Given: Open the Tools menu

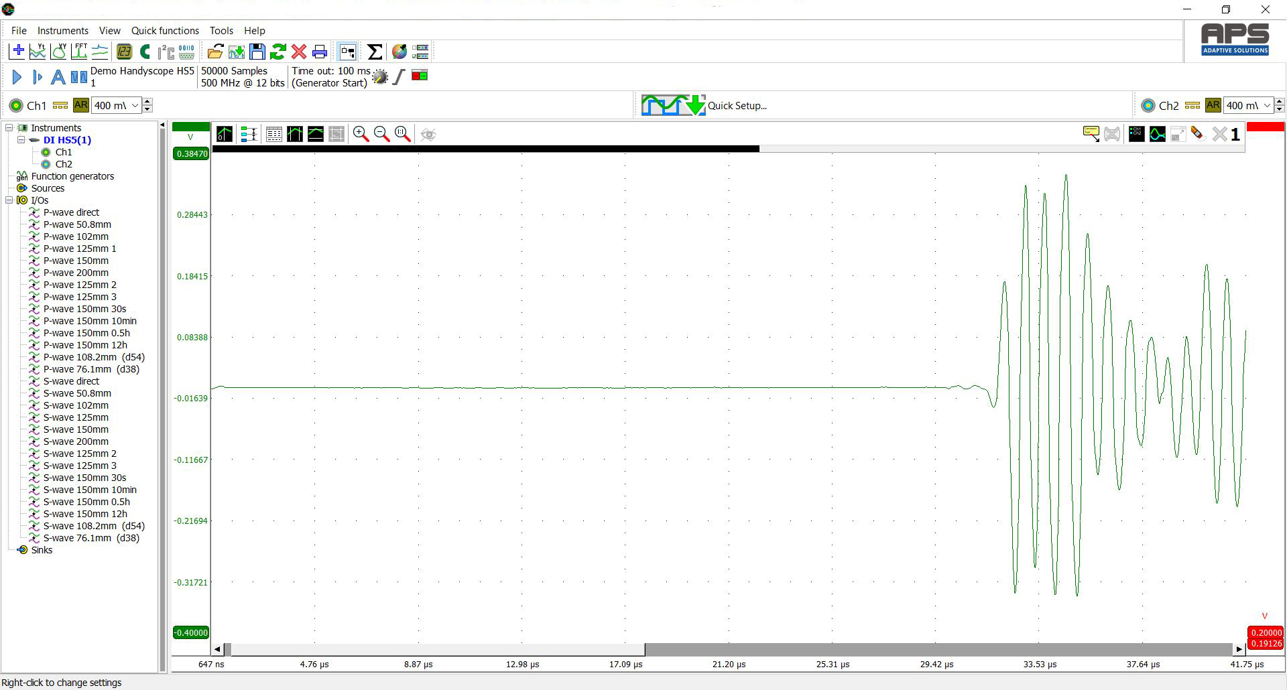Looking at the screenshot, I should tap(221, 31).
